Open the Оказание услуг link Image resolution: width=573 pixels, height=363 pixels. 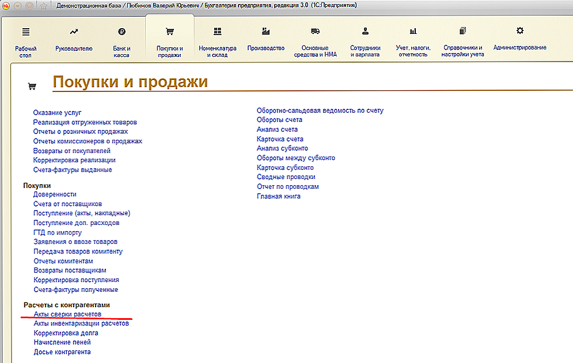57,113
